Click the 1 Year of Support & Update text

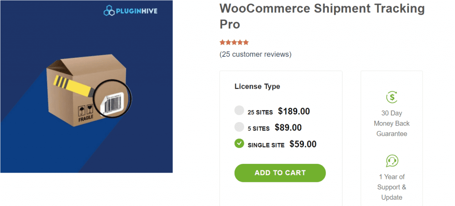(391, 187)
